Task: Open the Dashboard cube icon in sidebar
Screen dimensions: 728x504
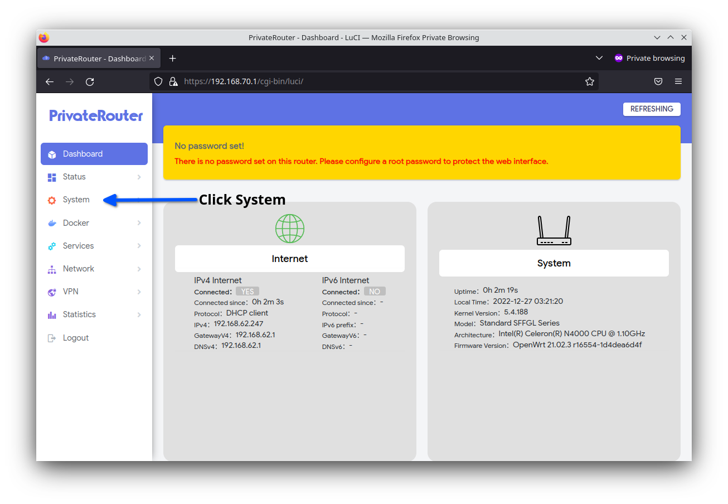Action: [52, 154]
